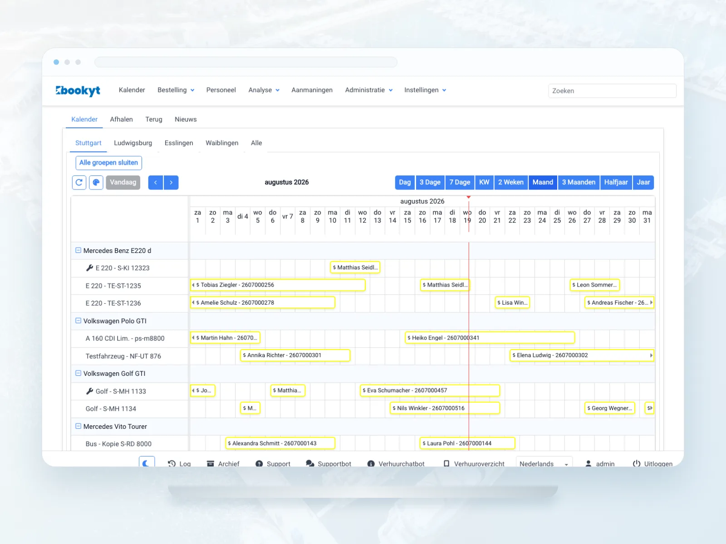Select 3 Maanden view button
This screenshot has width=726, height=544.
pos(579,182)
